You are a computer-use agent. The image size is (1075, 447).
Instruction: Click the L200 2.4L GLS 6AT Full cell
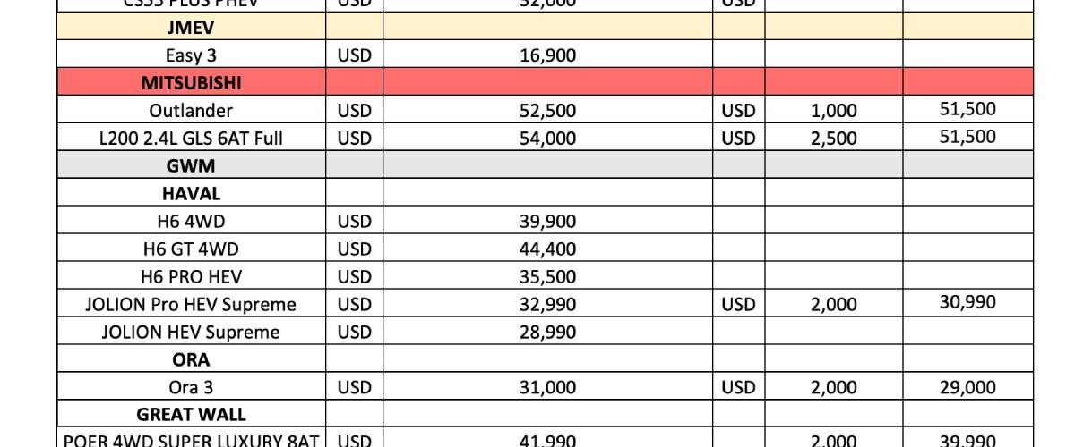coord(192,139)
